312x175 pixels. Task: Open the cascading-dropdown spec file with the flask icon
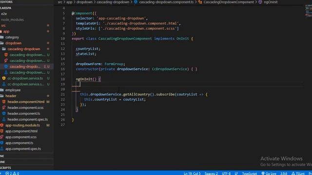[x=27, y=72]
